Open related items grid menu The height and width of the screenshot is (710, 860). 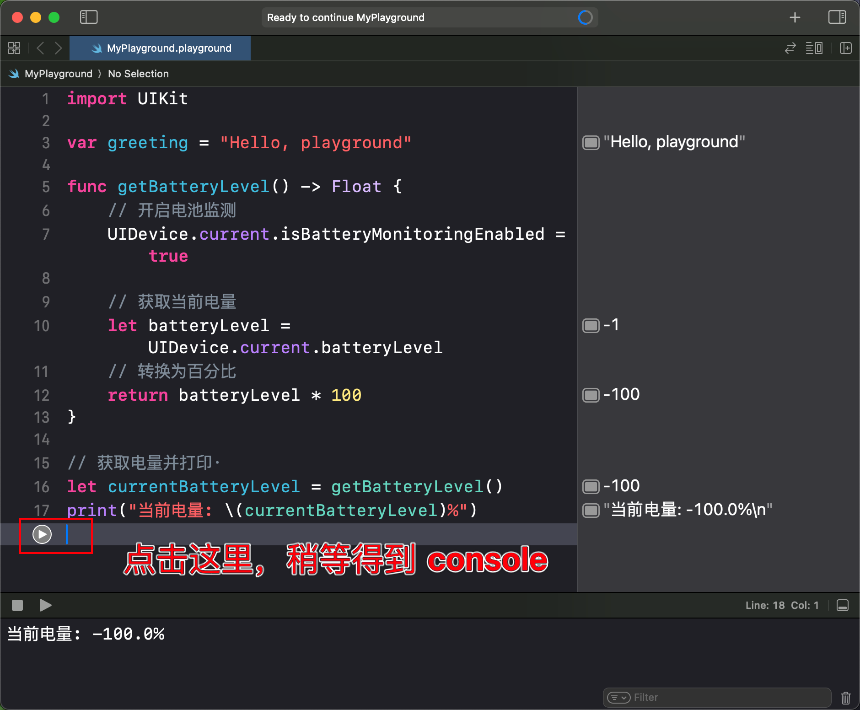click(x=14, y=48)
